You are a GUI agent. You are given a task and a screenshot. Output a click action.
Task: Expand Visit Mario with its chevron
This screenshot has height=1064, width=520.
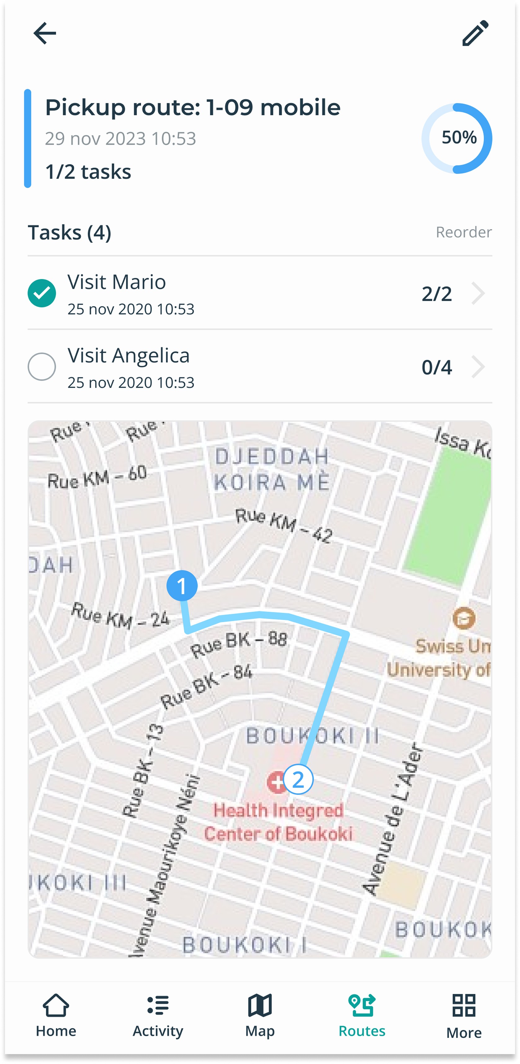478,293
